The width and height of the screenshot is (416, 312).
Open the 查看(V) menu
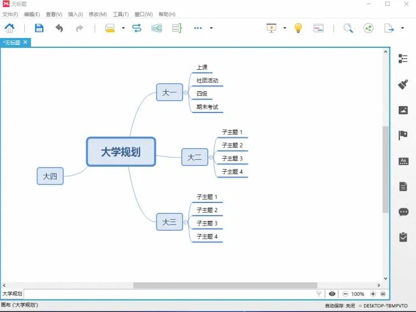coord(54,14)
